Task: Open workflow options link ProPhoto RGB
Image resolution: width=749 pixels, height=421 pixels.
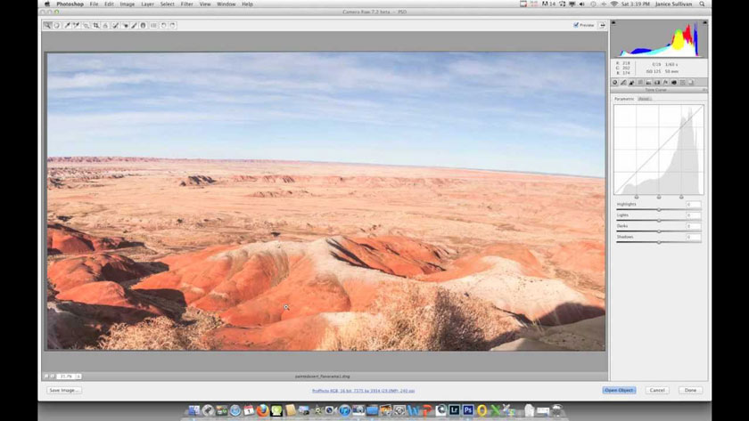Action: point(364,391)
